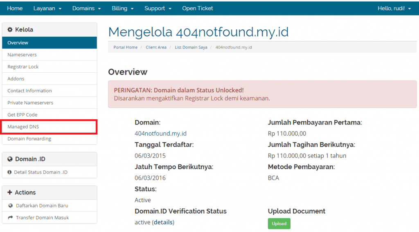Expand the Support dropdown menu
Image resolution: width=419 pixels, height=232 pixels.
(158, 8)
